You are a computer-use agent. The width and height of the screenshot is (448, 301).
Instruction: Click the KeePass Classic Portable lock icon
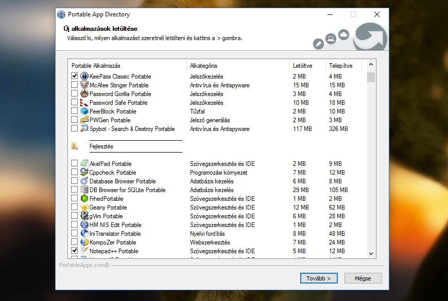point(84,76)
